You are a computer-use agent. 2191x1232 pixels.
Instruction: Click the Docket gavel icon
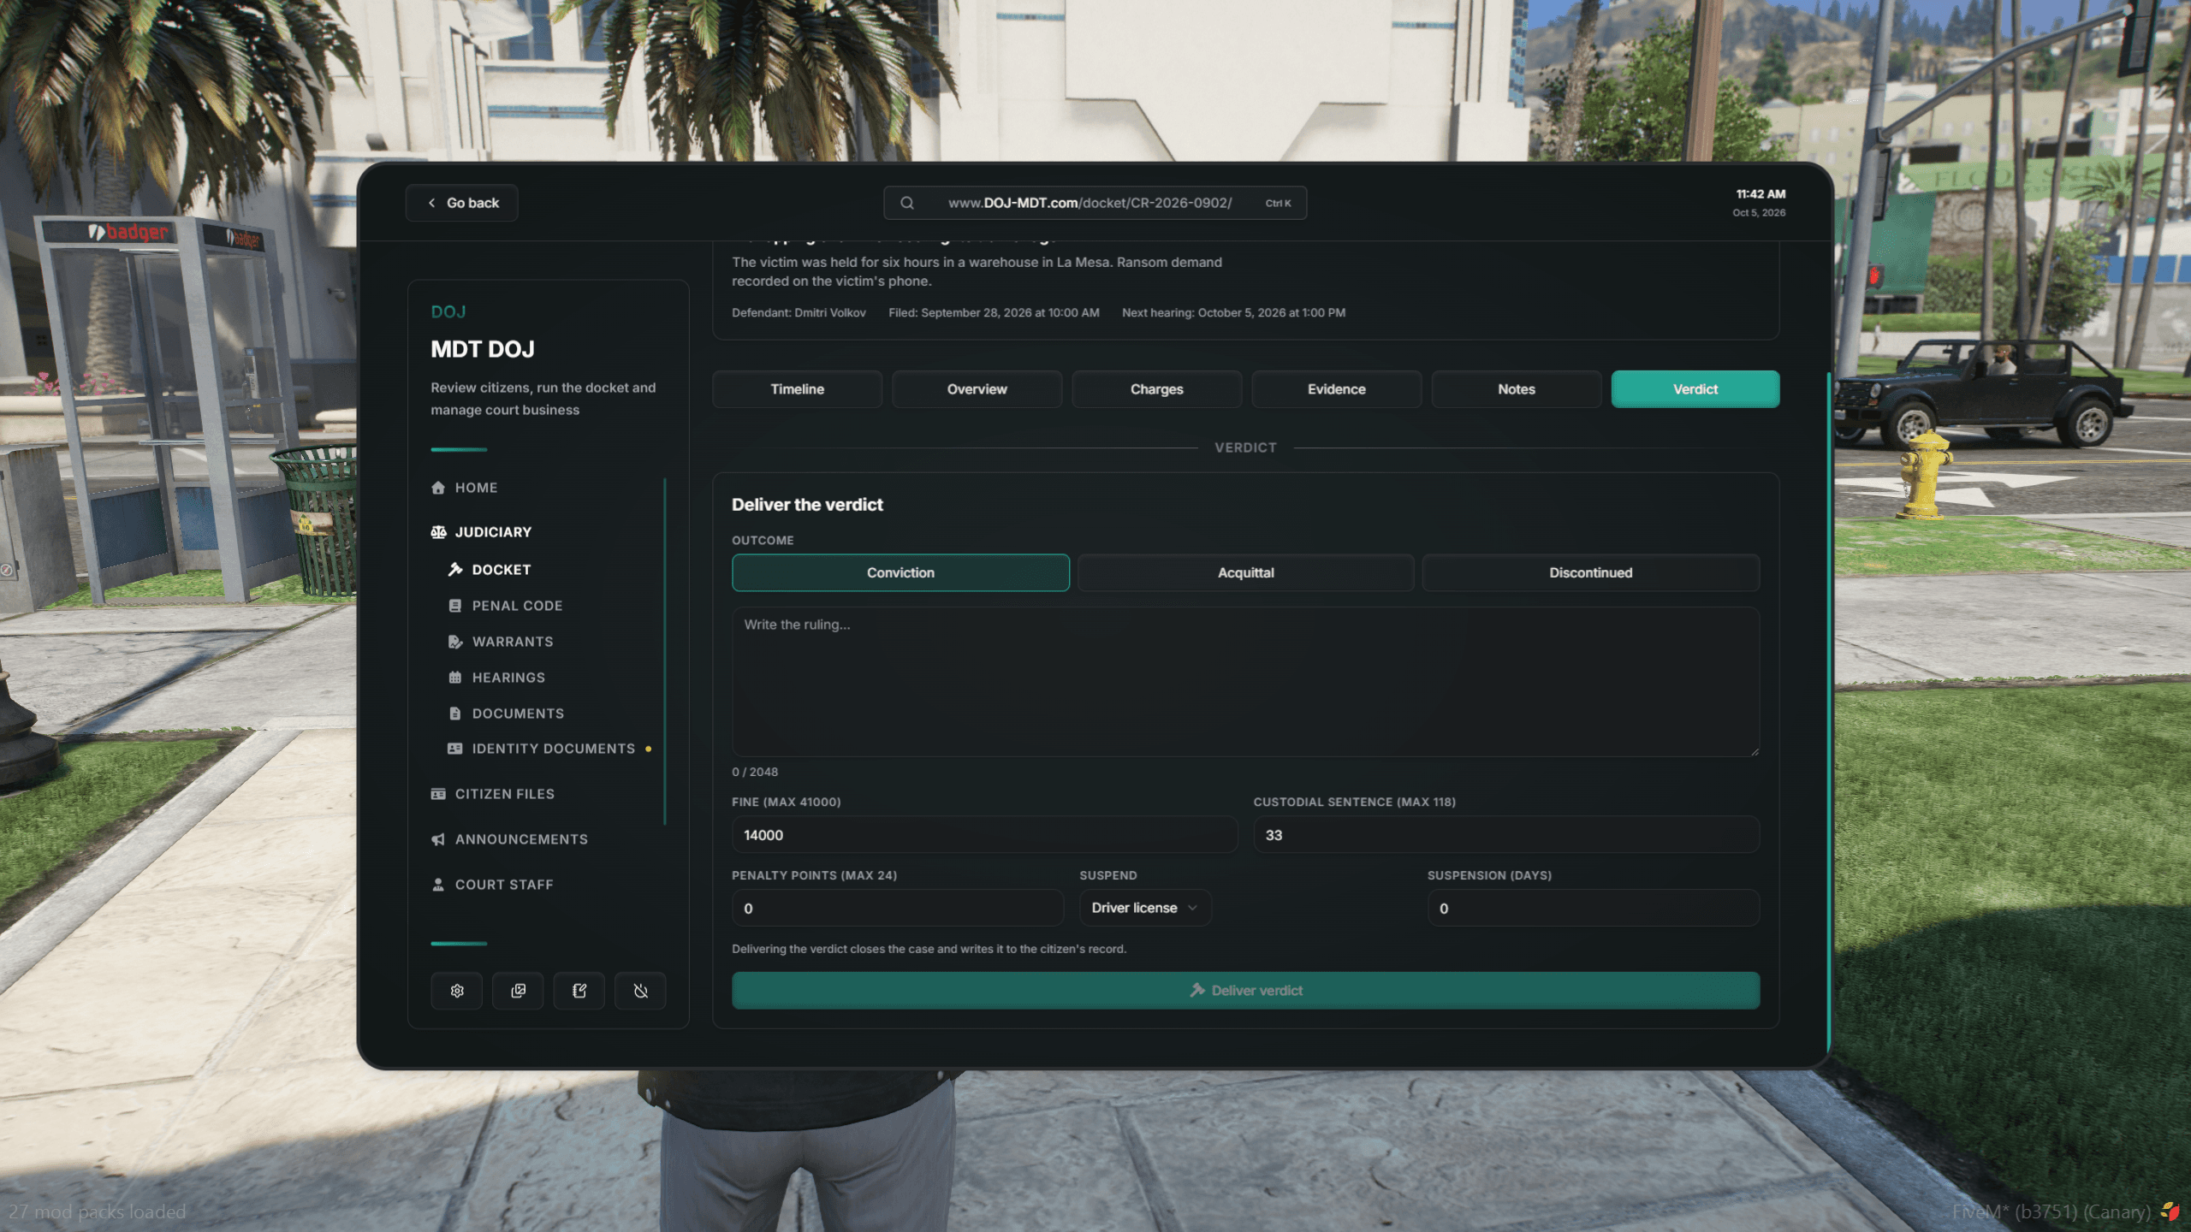455,570
